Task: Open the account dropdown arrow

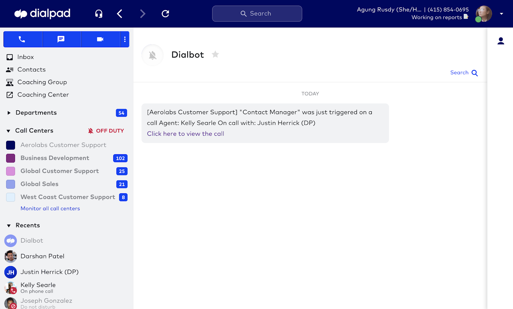Action: tap(501, 14)
